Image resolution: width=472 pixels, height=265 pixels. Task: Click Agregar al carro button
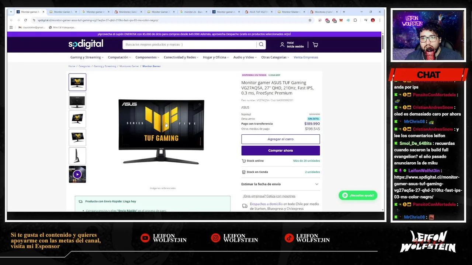(x=280, y=139)
